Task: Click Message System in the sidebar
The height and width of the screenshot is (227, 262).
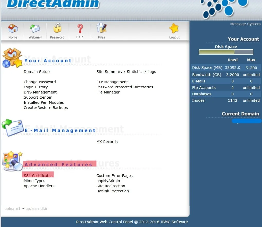Action: point(245,24)
